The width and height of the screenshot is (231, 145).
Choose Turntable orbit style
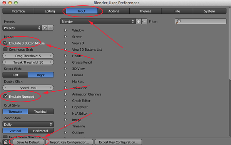coord(15,112)
